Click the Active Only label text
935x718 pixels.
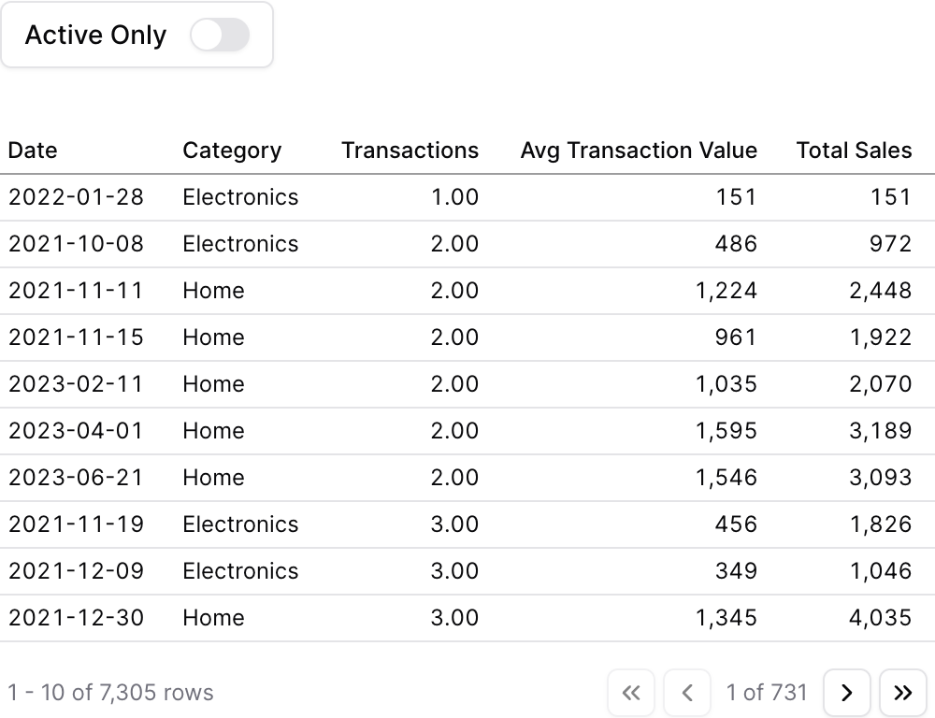tap(94, 34)
